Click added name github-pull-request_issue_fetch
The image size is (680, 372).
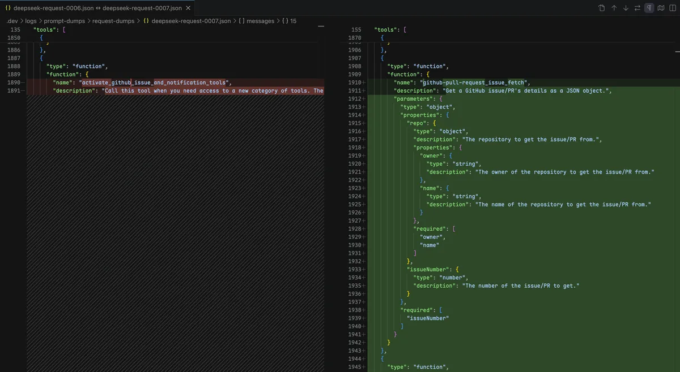coord(475,83)
